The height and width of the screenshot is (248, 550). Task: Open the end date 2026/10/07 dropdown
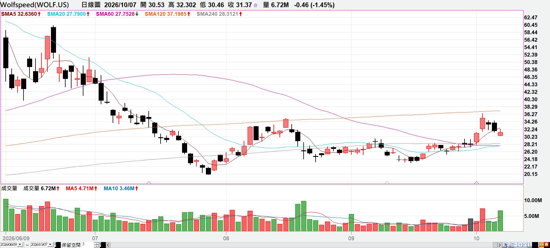click(x=50, y=245)
